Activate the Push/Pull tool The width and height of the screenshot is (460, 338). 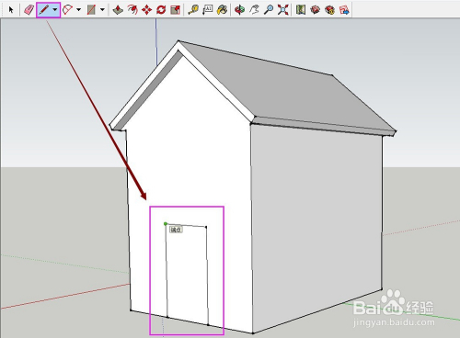(118, 10)
